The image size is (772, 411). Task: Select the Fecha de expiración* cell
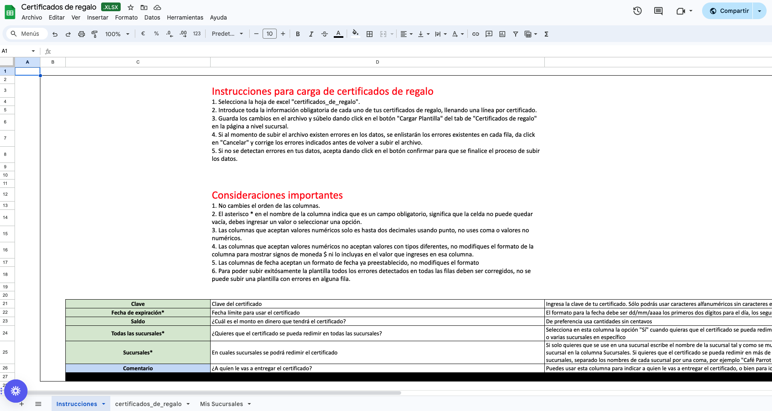(x=138, y=313)
